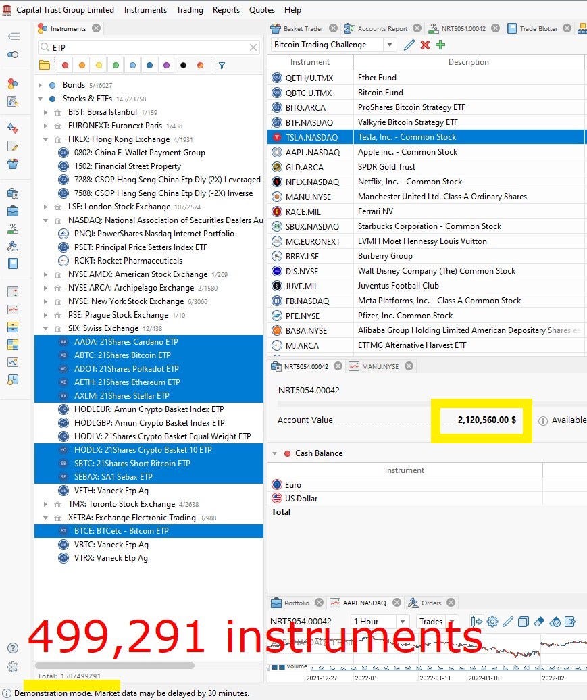This screenshot has height=700, width=587.
Task: Close the Instruments panel tab
Action: coord(96,28)
